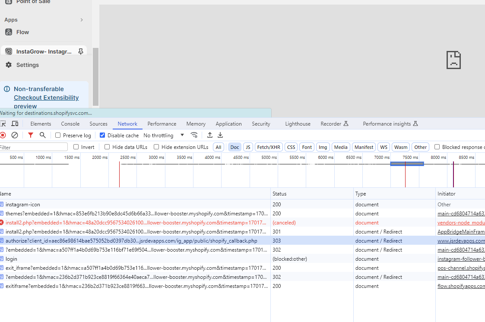The width and height of the screenshot is (485, 322).
Task: Open the Lighthouse tab
Action: pos(298,123)
